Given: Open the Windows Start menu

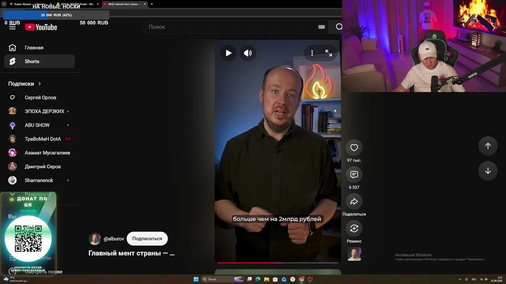Looking at the screenshot, I should [x=196, y=279].
